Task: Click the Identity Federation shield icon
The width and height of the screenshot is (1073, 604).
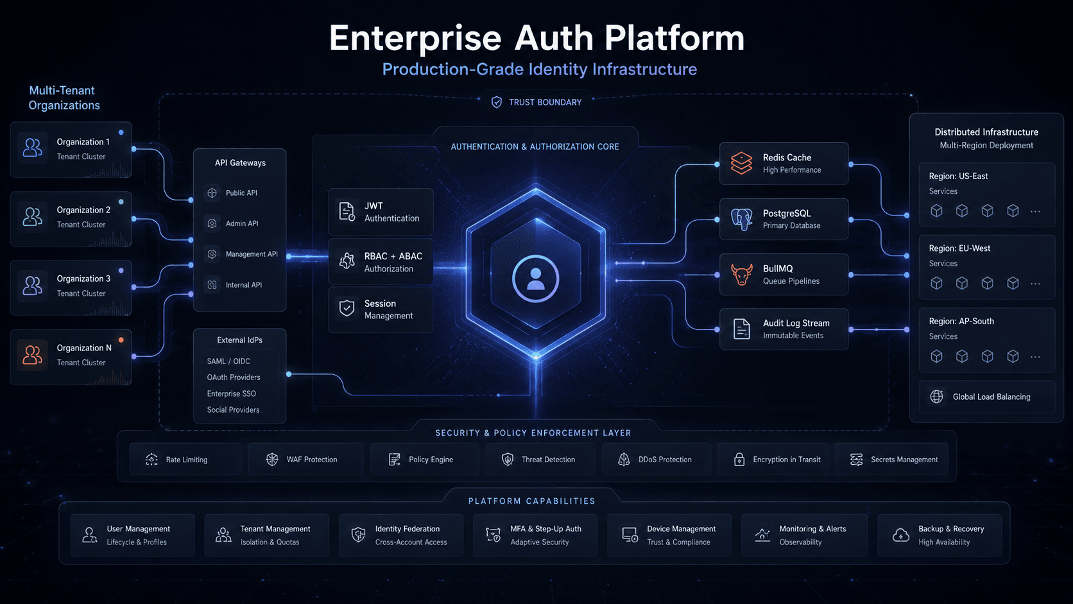Action: (359, 535)
